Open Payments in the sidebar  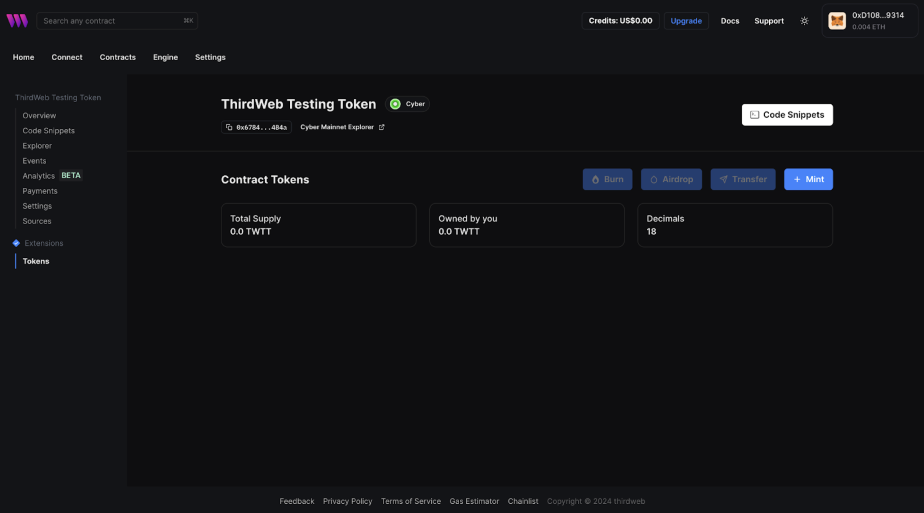point(40,191)
